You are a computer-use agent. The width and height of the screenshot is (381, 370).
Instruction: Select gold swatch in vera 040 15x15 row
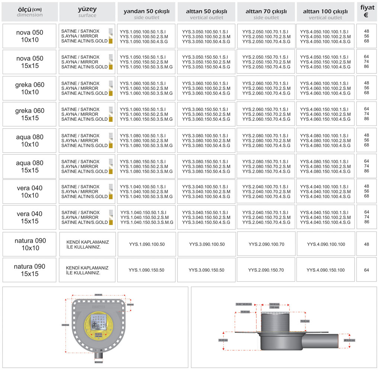pyautogui.click(x=111, y=222)
